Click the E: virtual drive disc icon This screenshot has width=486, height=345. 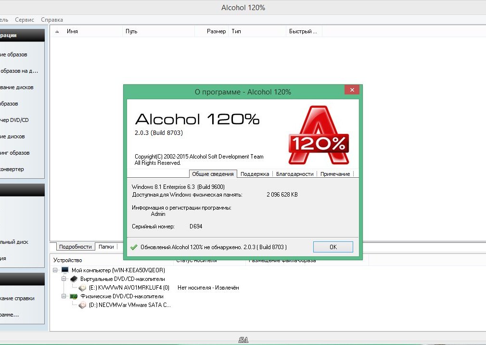pos(82,288)
